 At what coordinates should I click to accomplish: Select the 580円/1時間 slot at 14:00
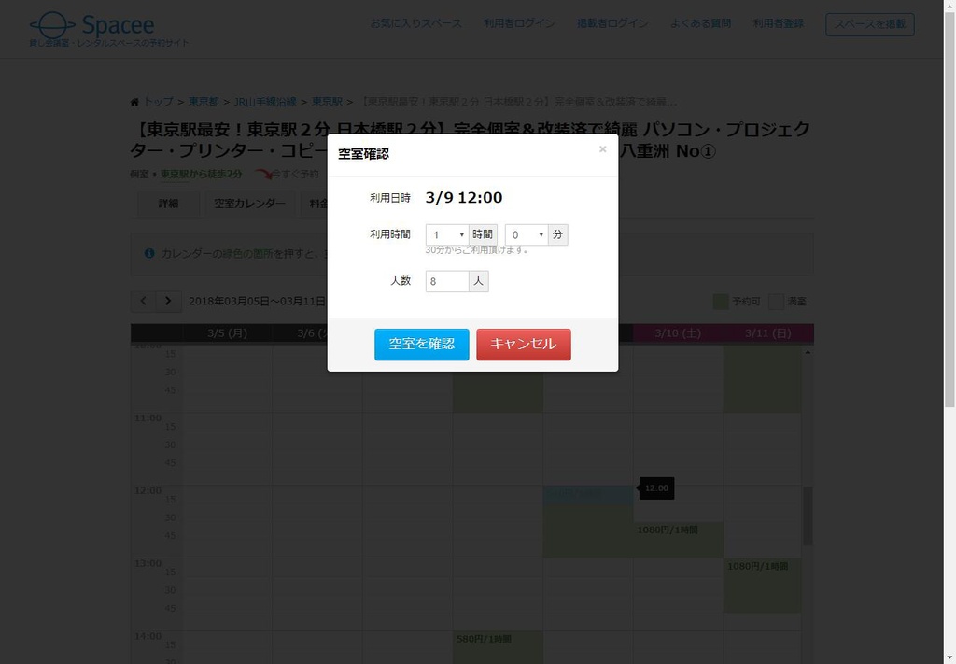[x=498, y=647]
